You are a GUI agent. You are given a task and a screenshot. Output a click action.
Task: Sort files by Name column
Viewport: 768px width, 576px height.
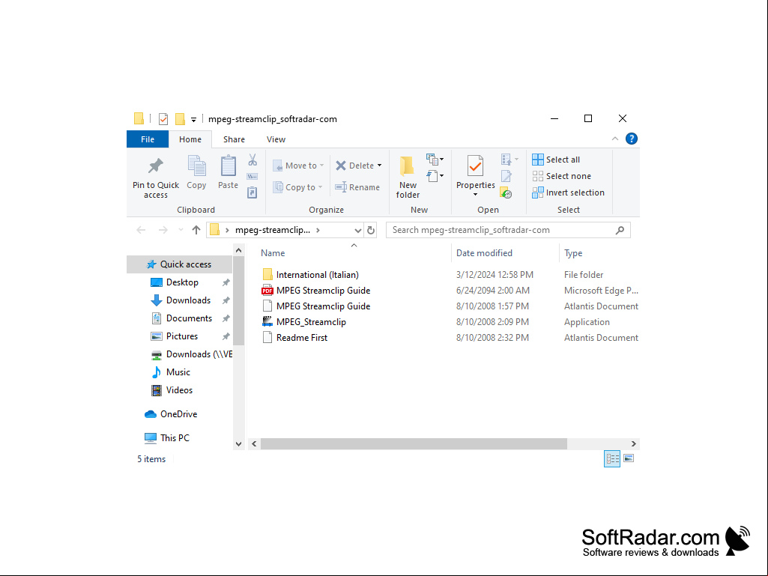pyautogui.click(x=273, y=253)
